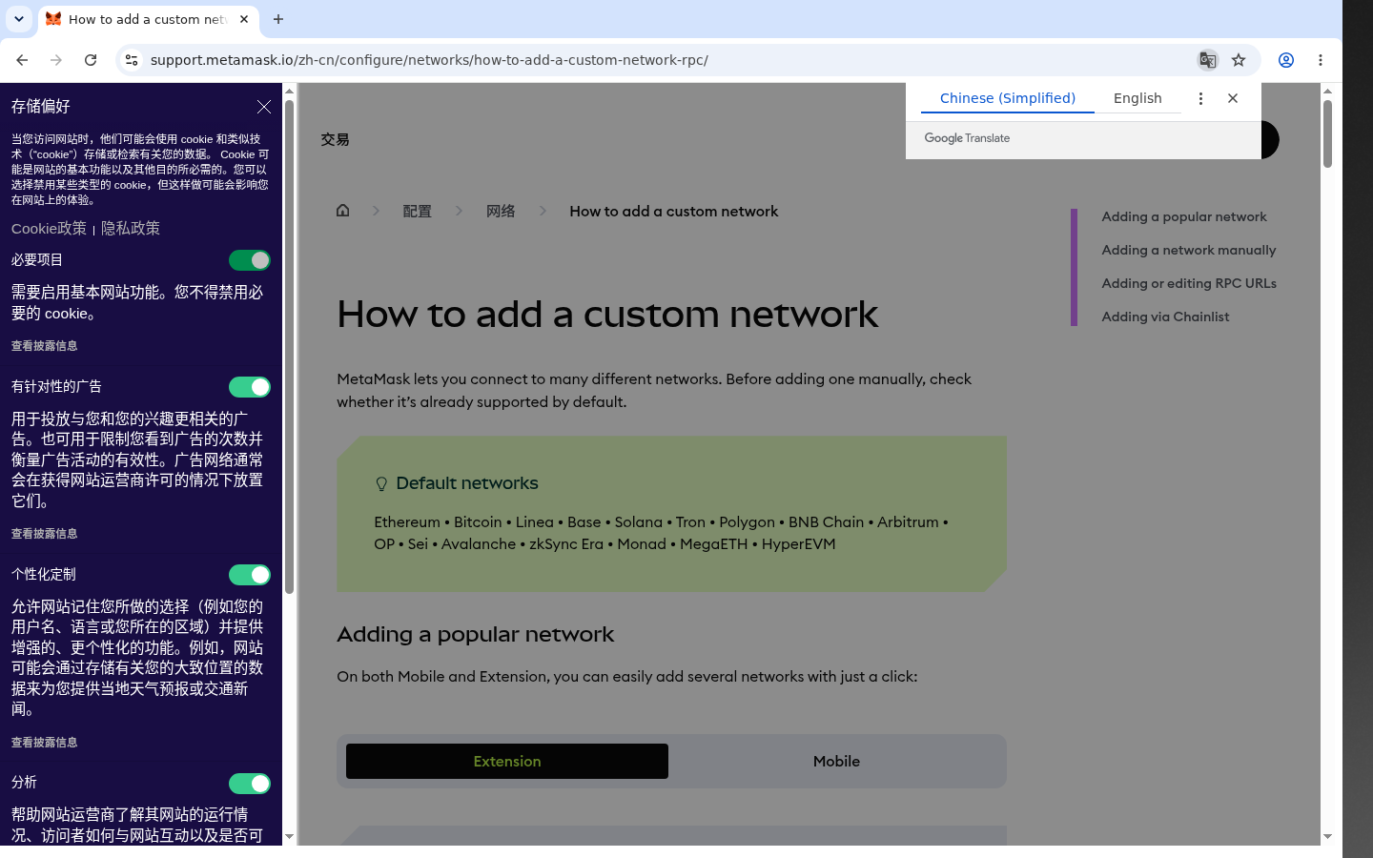
Task: Toggle the 分析 switch
Action: pyautogui.click(x=250, y=784)
